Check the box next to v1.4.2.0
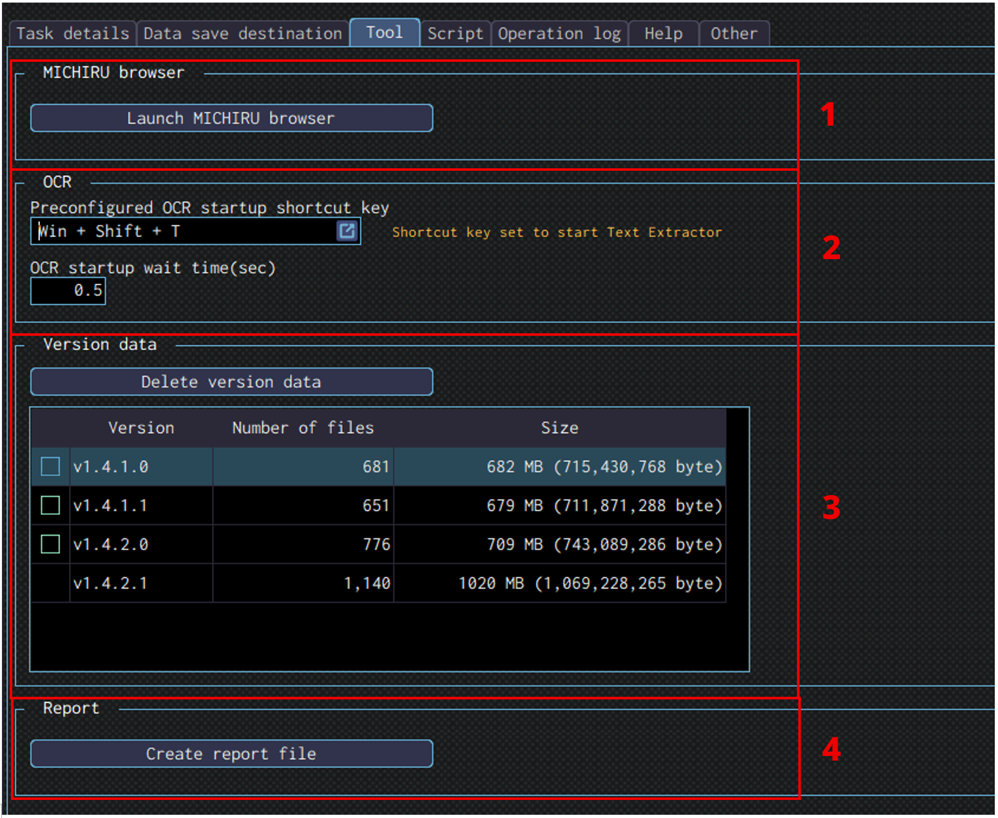This screenshot has height=818, width=998. coord(50,544)
